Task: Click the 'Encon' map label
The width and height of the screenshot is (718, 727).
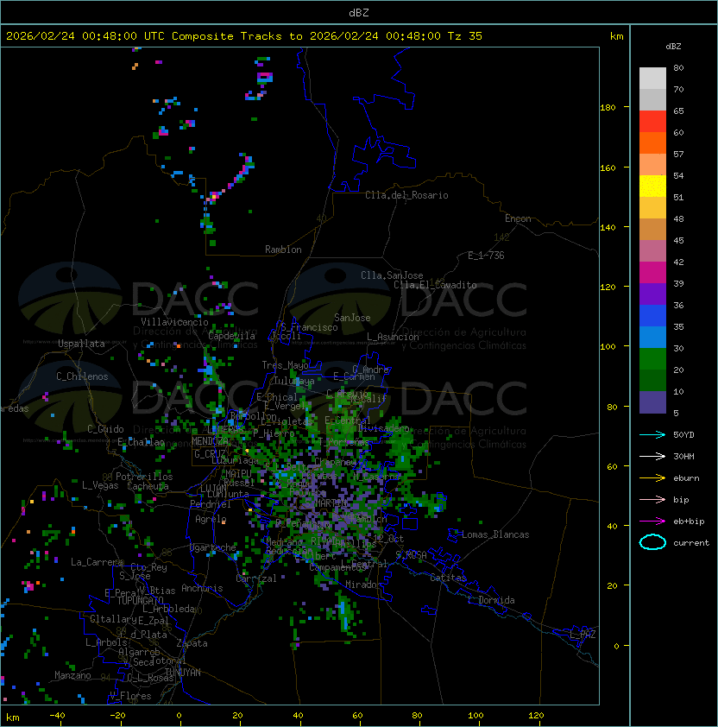Action: point(518,218)
